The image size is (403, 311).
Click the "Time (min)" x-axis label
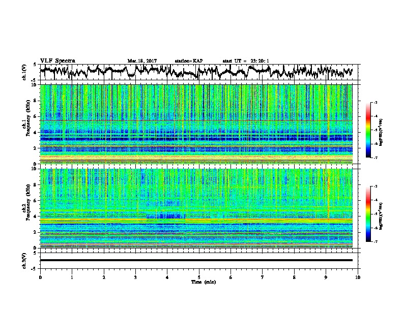point(204,282)
